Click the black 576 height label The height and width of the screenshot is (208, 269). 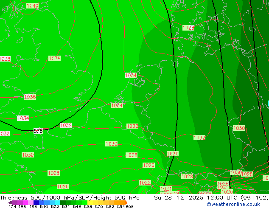click(38, 131)
